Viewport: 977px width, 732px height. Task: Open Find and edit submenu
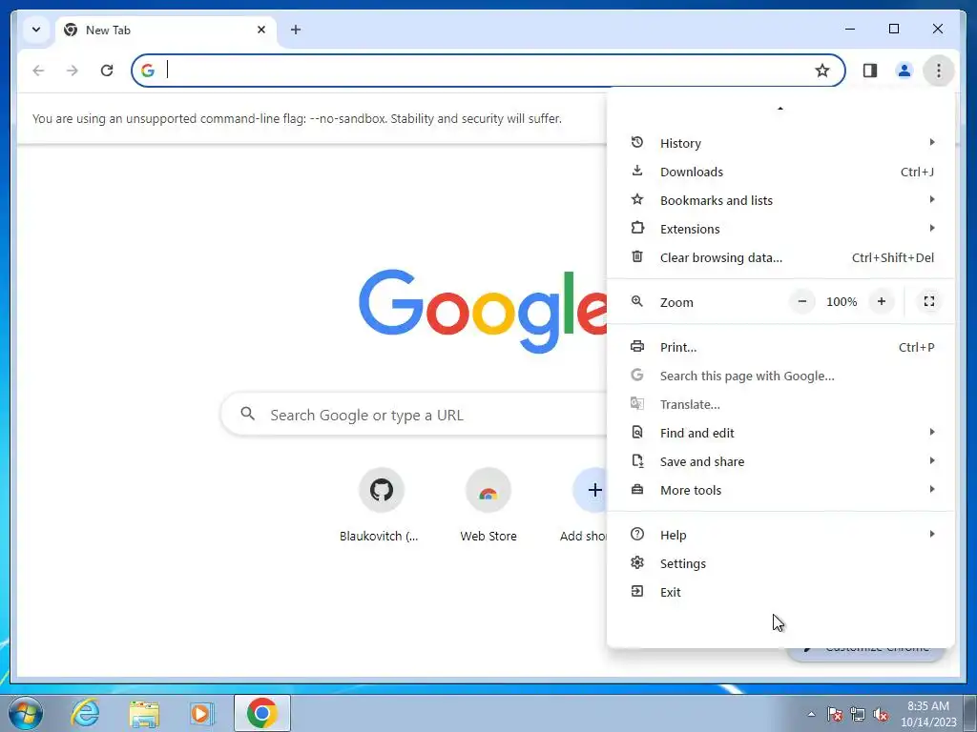click(780, 434)
